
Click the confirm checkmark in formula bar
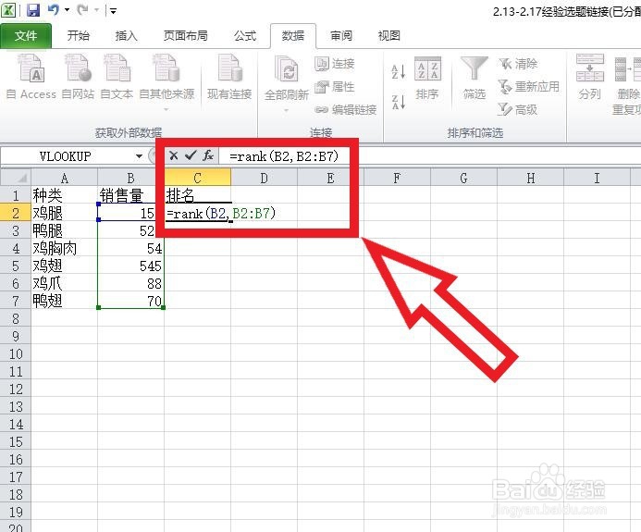click(x=191, y=155)
